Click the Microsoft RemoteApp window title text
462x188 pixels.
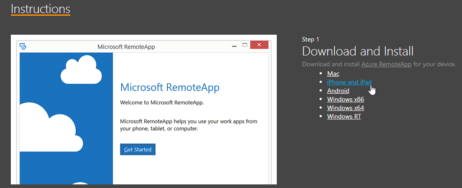tap(126, 47)
